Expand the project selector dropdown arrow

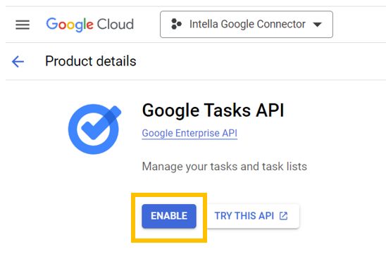[317, 25]
